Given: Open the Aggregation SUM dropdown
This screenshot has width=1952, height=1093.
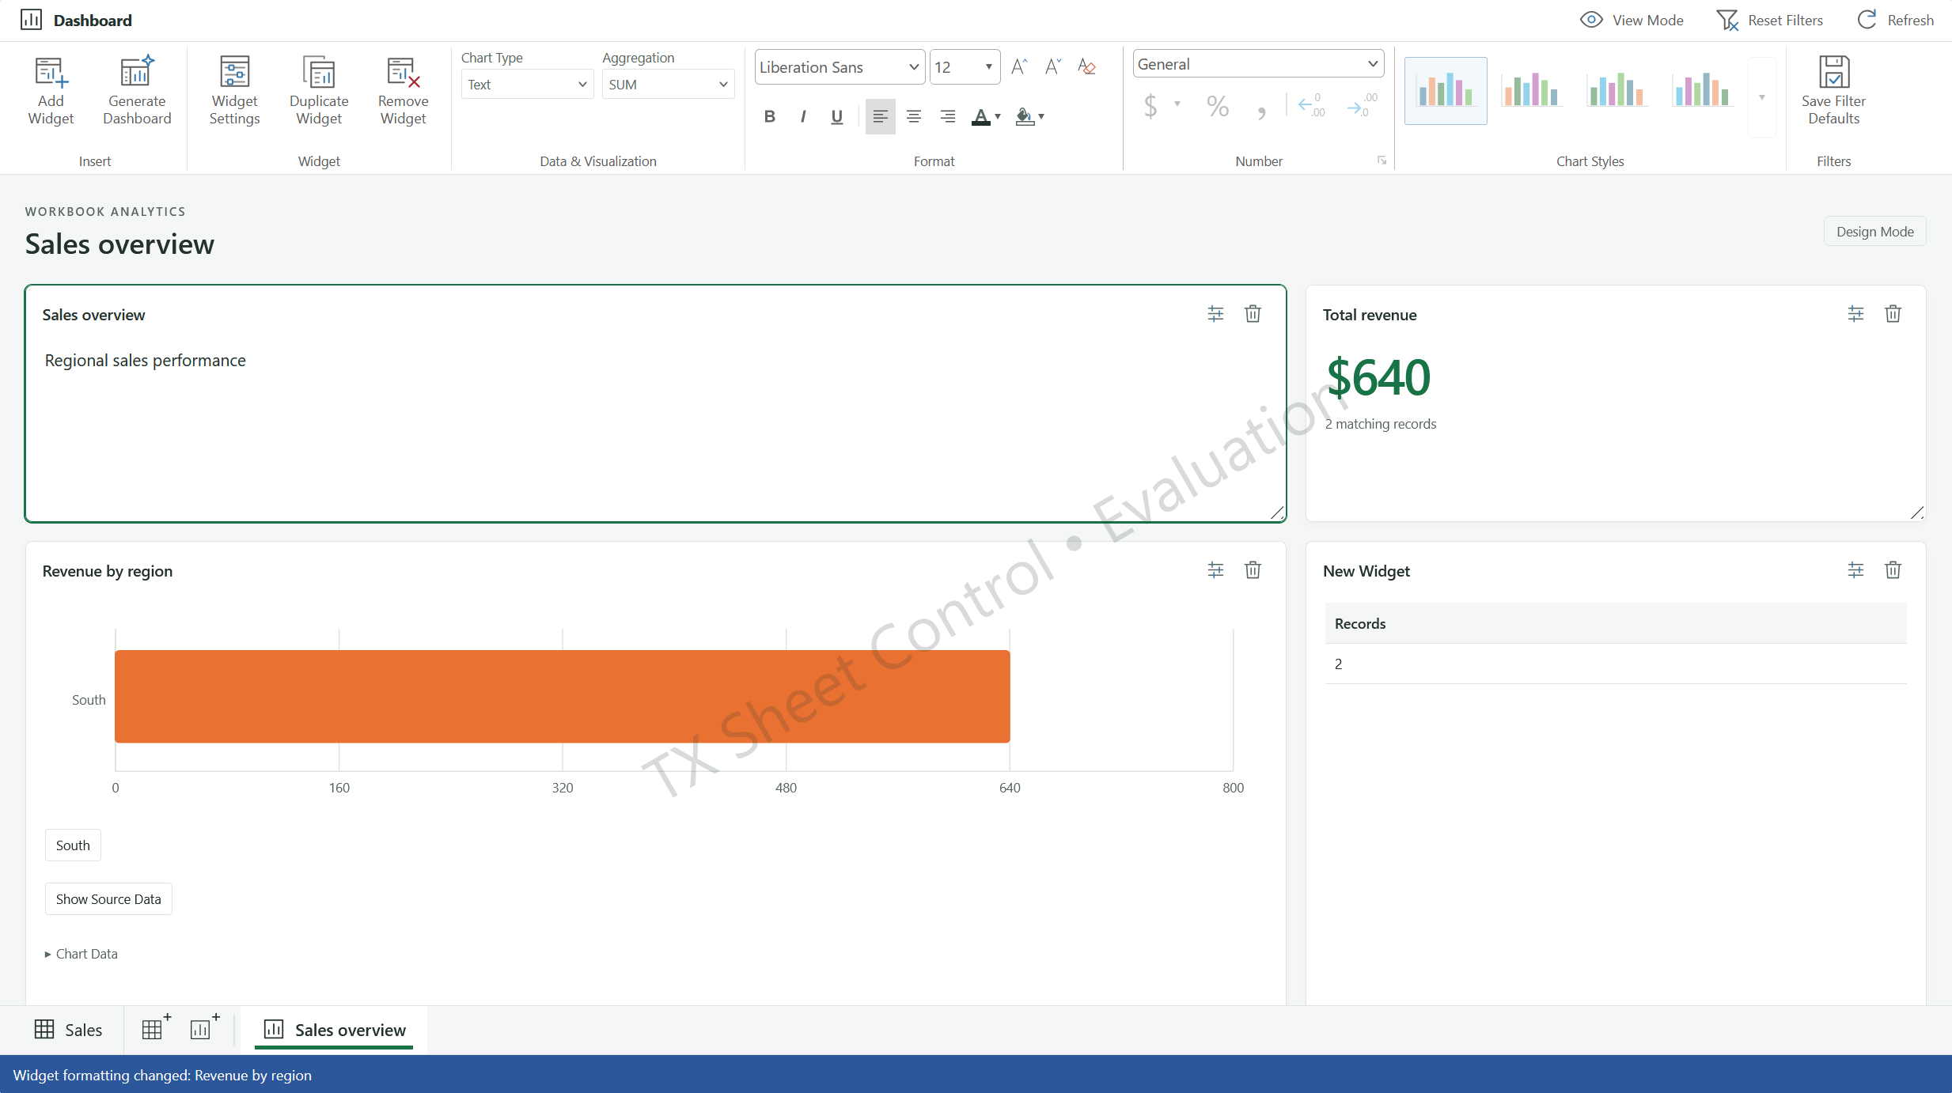Looking at the screenshot, I should click(668, 84).
